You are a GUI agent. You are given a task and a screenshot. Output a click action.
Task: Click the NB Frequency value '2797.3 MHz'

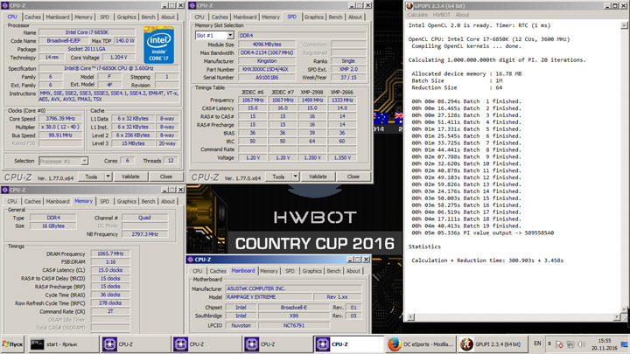tap(144, 234)
